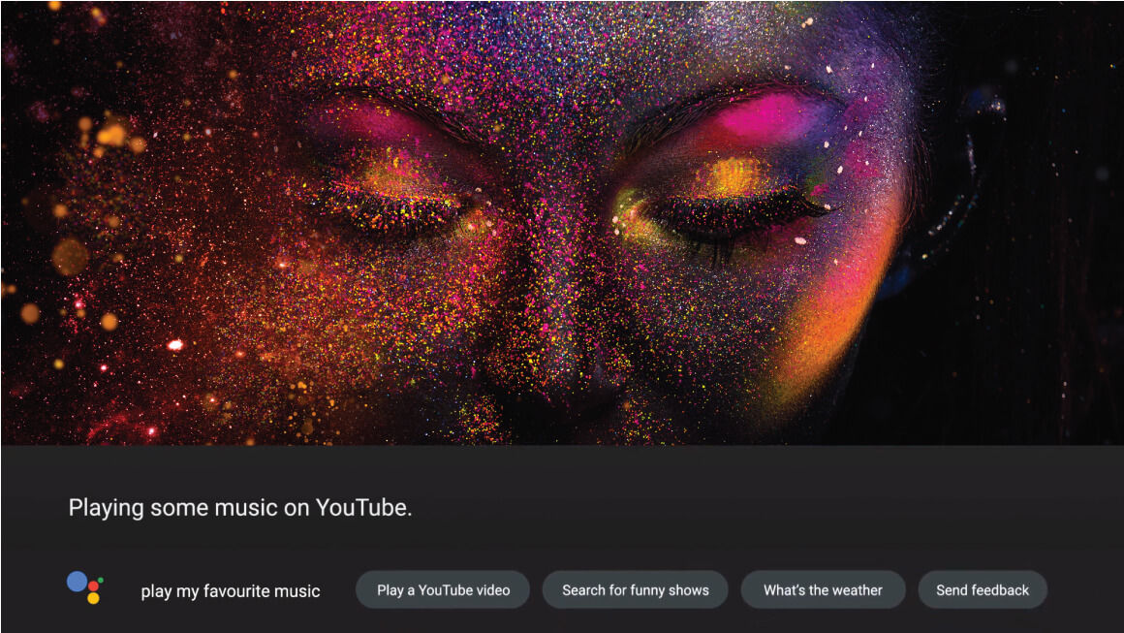
Task: Click the Google Assistant logo
Action: [85, 587]
